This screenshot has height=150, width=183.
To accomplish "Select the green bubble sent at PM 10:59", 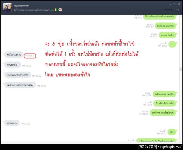I will pos(163,113).
